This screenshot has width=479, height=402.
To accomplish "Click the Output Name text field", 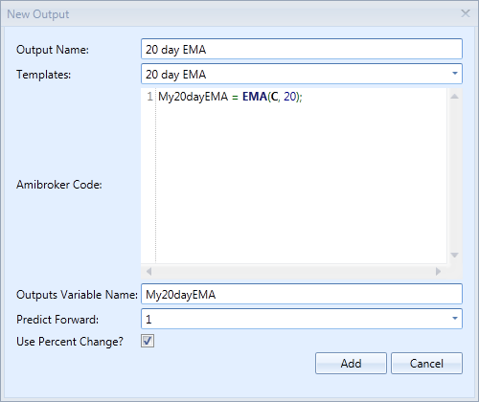I will click(302, 49).
